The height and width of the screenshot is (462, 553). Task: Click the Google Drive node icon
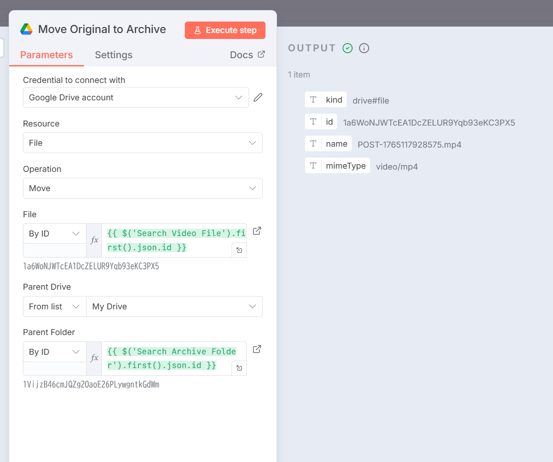pos(26,29)
